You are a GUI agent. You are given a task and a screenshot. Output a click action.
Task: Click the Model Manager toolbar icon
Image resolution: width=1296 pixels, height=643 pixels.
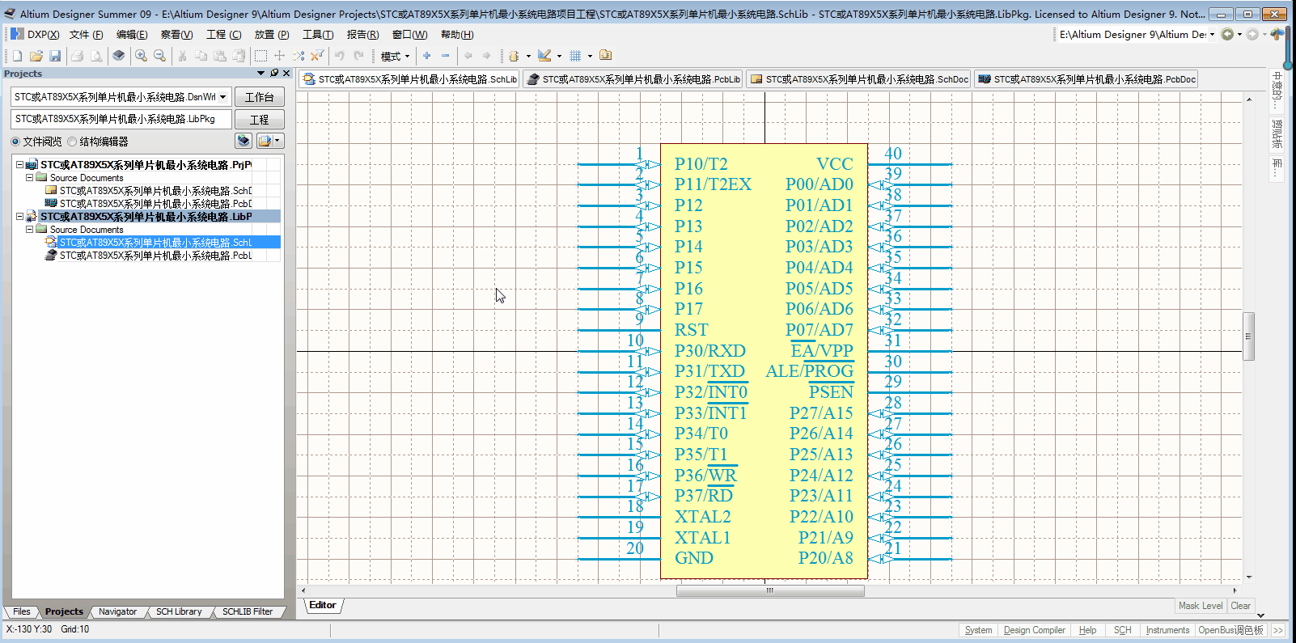pyautogui.click(x=605, y=56)
